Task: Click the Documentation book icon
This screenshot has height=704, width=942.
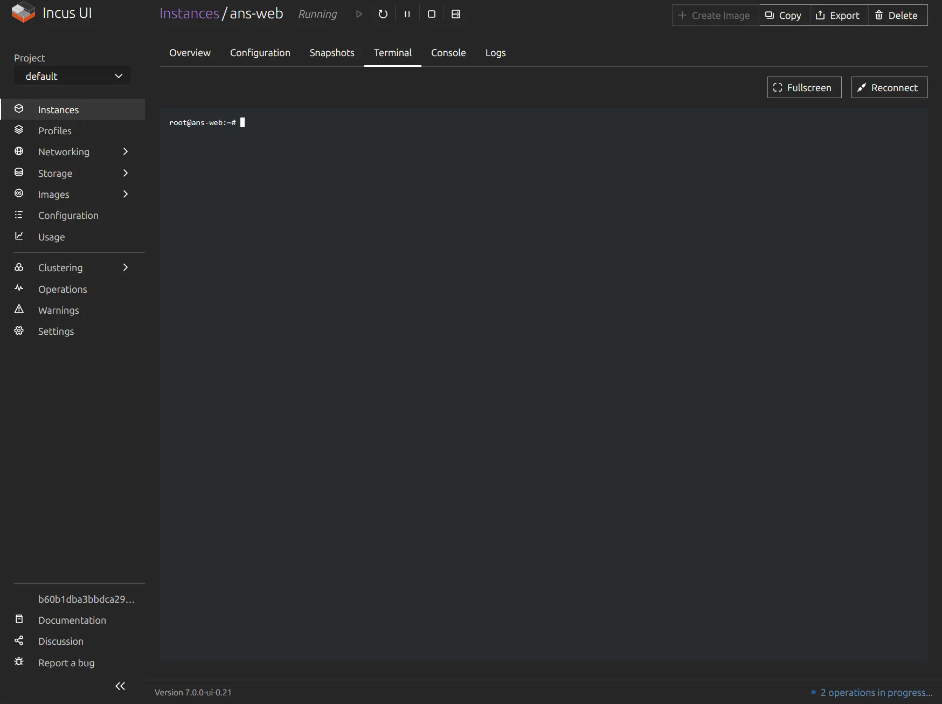Action: [x=19, y=619]
